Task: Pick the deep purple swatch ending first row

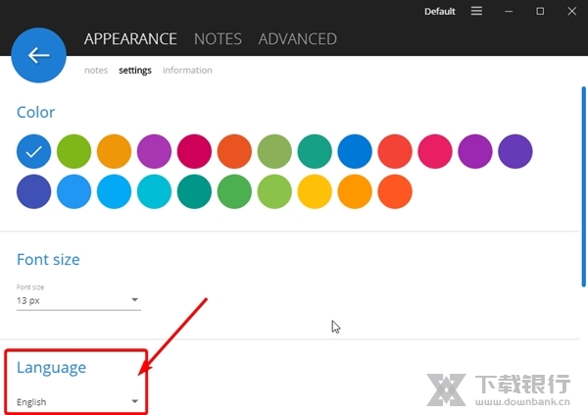Action: pos(516,151)
